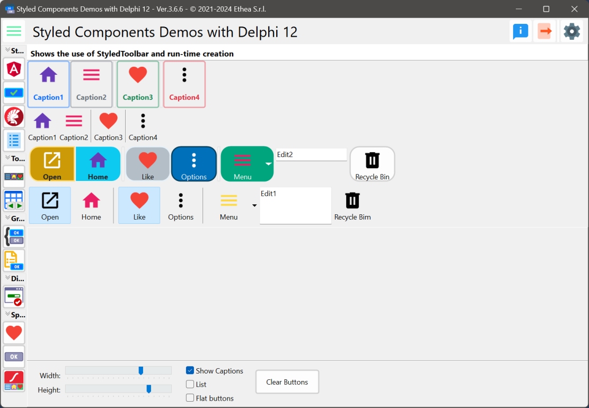Click flat Caption3 heart toolbar button
This screenshot has width=589, height=408.
[108, 127]
